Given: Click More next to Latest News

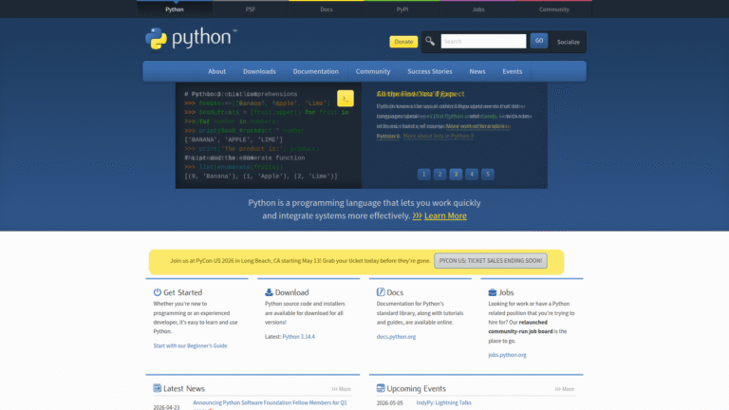Looking at the screenshot, I should (342, 389).
